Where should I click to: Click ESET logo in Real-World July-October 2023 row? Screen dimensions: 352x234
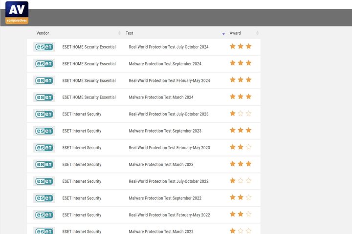[44, 114]
